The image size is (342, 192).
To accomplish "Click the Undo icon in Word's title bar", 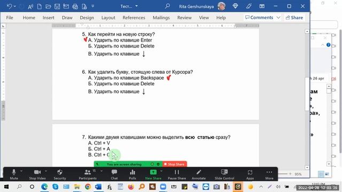I will click(x=9, y=6).
